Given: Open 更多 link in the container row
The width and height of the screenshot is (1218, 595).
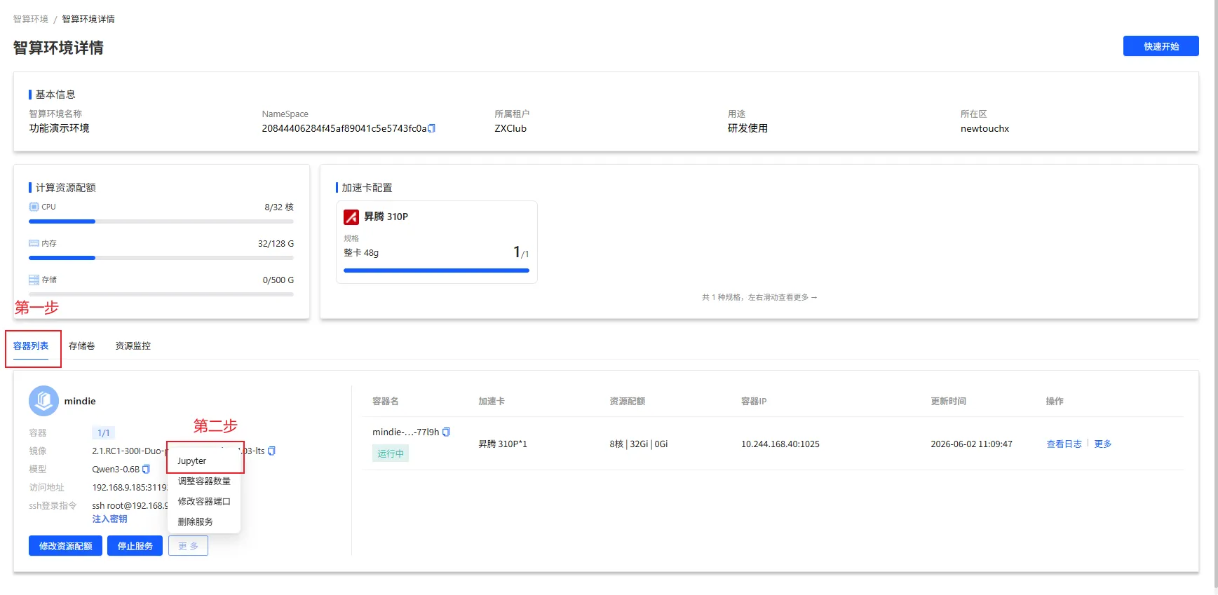Looking at the screenshot, I should tap(1102, 444).
